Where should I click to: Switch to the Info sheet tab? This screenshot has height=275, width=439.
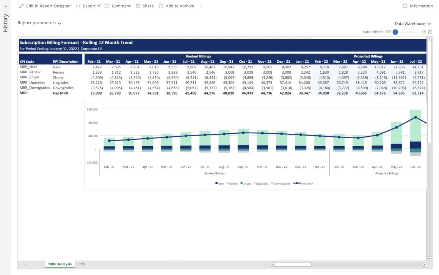[x=82, y=264]
